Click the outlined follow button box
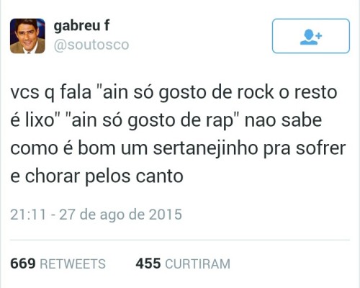Image resolution: width=360 pixels, height=288 pixels. [311, 36]
